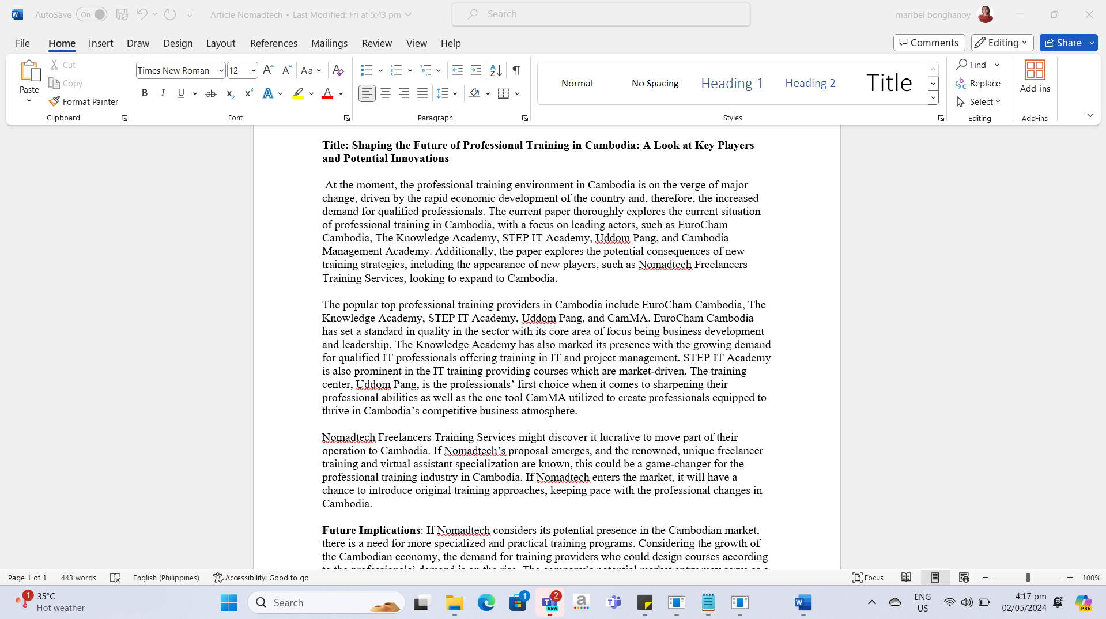Open Windows Start menu

click(229, 603)
